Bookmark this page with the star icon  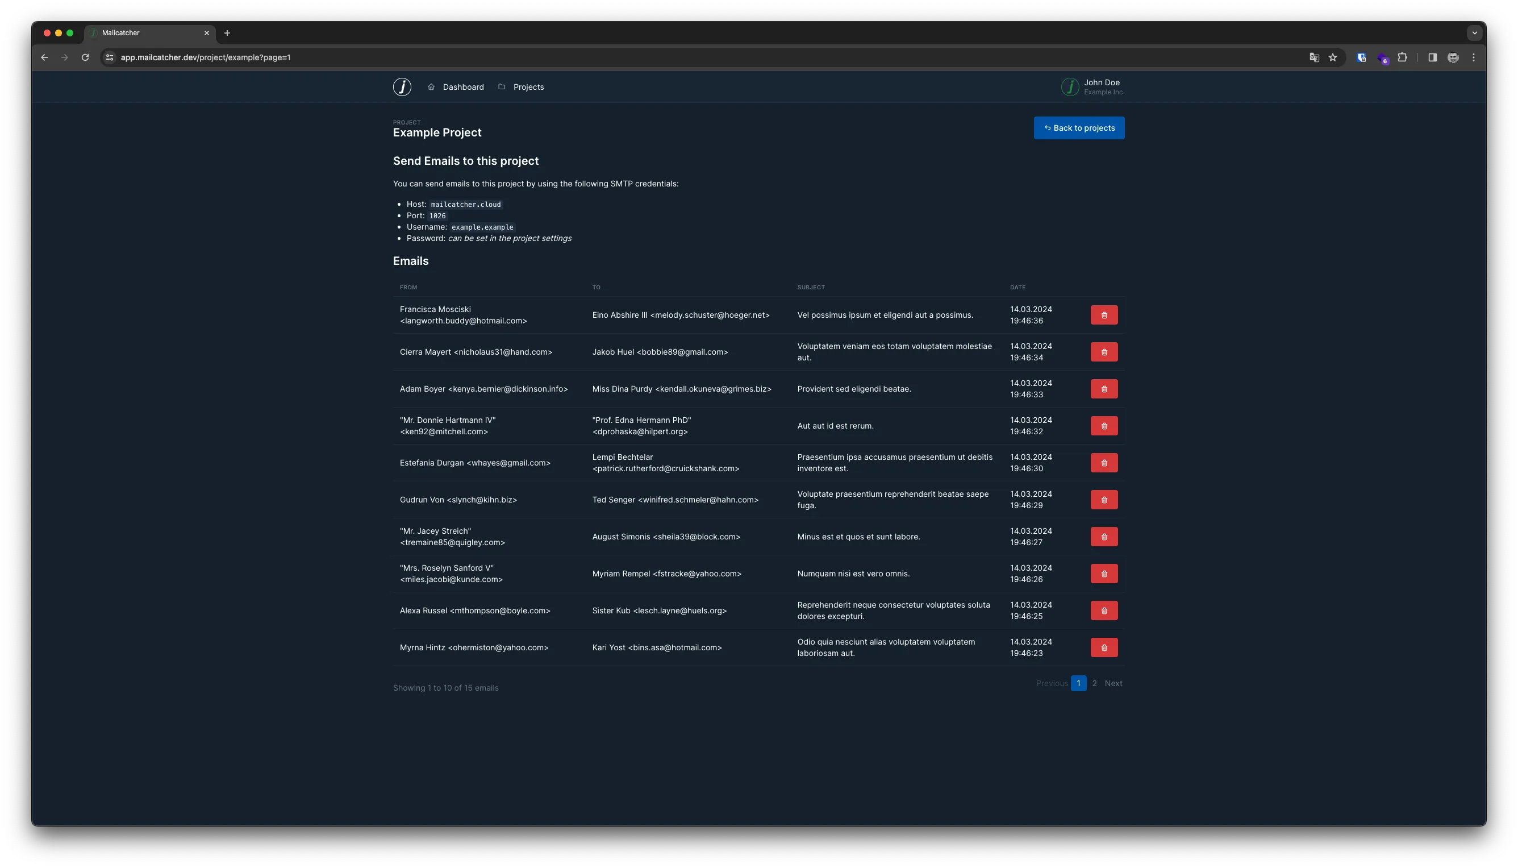coord(1333,57)
